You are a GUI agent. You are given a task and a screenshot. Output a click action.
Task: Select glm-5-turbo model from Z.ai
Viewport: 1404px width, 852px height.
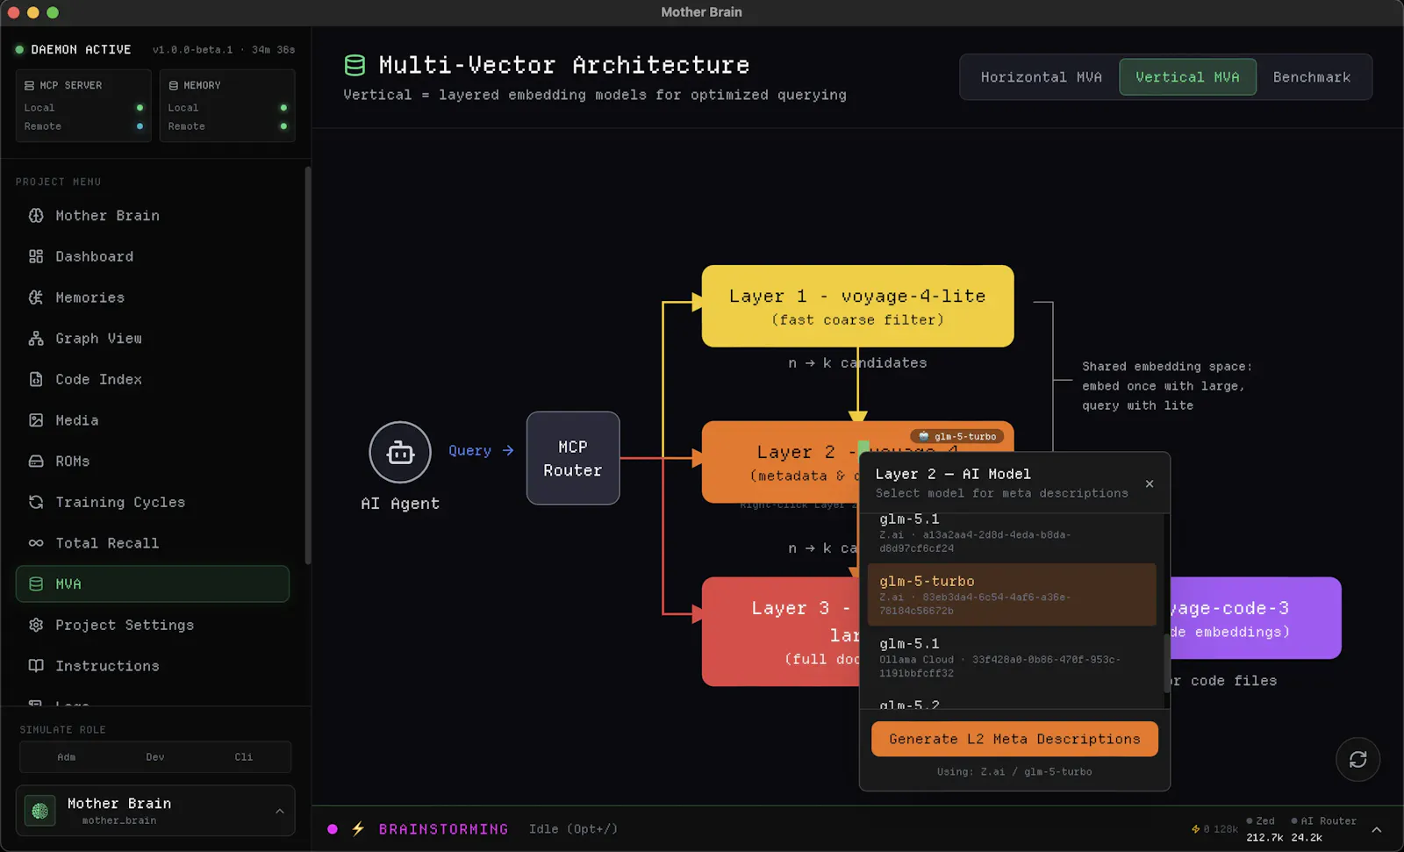[x=1012, y=595]
